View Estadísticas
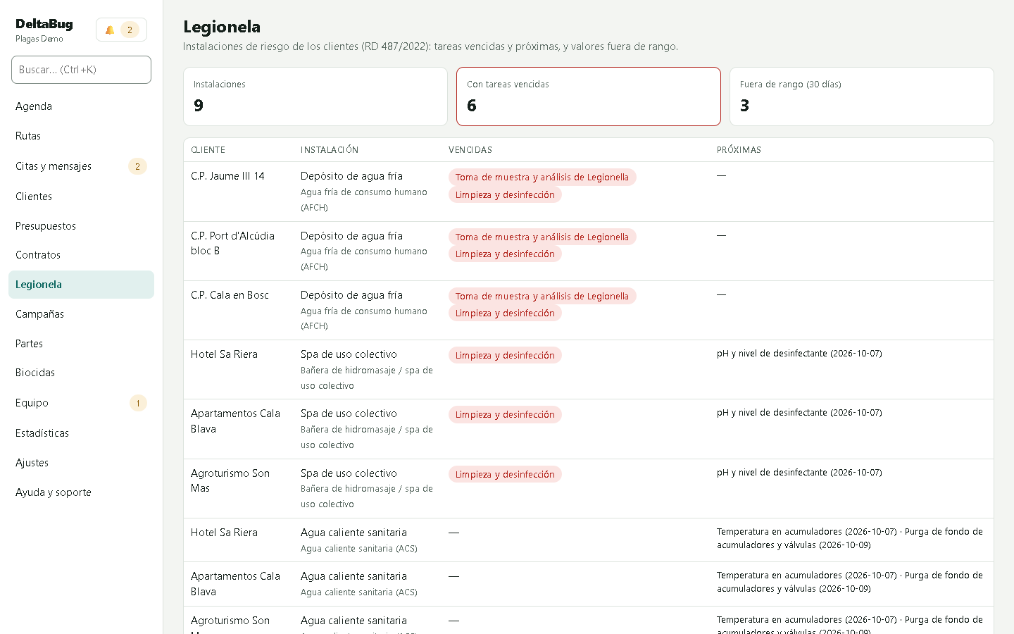Screen dimensions: 1014x634 81,433
